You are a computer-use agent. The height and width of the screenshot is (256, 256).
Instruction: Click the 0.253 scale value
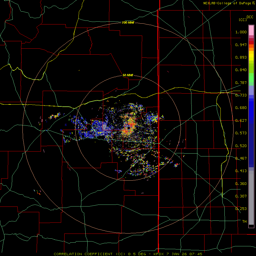click(241, 209)
